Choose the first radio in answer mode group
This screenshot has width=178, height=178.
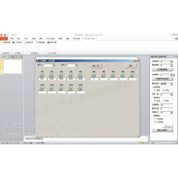[155, 119]
